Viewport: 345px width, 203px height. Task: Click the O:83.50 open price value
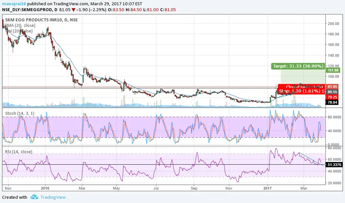(116, 10)
